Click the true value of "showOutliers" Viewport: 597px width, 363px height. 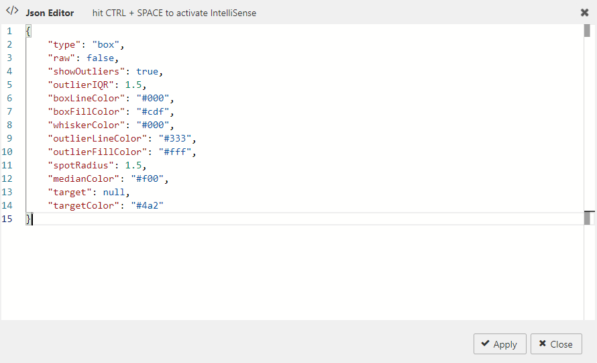point(147,72)
